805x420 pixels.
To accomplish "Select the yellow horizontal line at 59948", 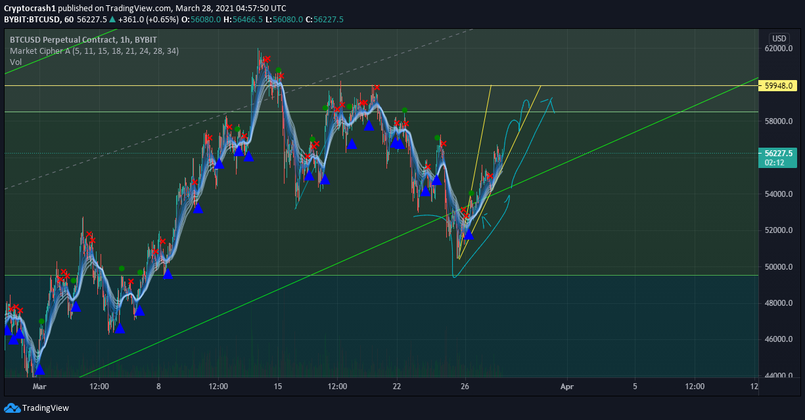I will click(x=381, y=85).
